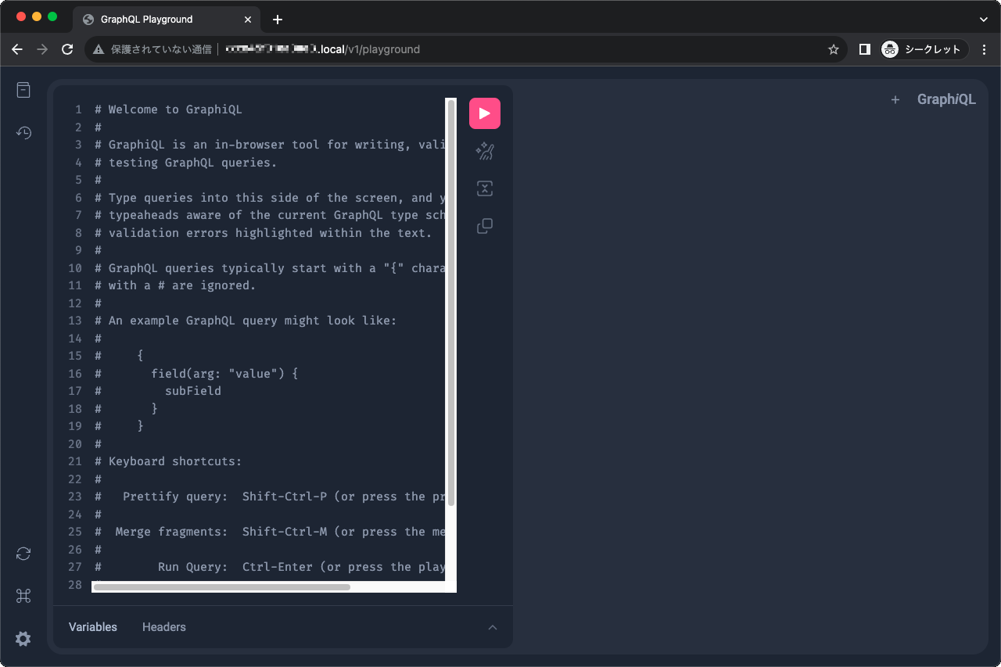Click line number 28 in gutter

(75, 585)
